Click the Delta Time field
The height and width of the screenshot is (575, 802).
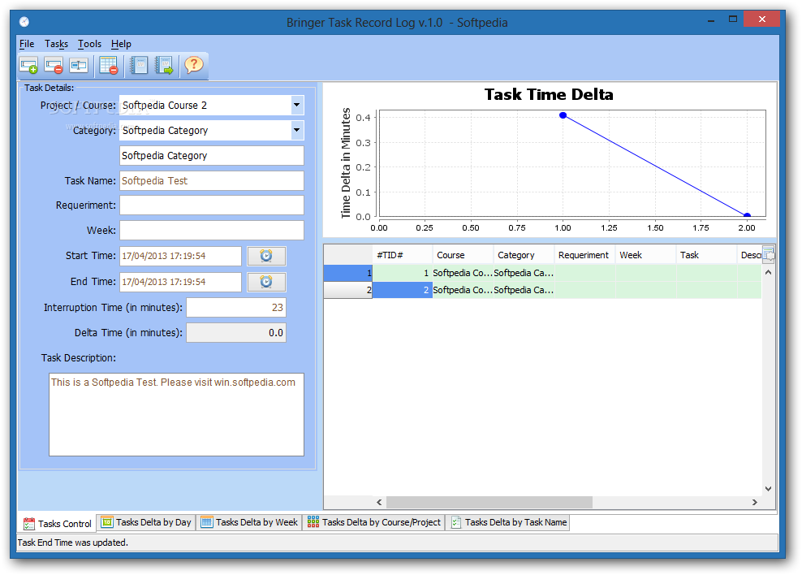coord(235,332)
